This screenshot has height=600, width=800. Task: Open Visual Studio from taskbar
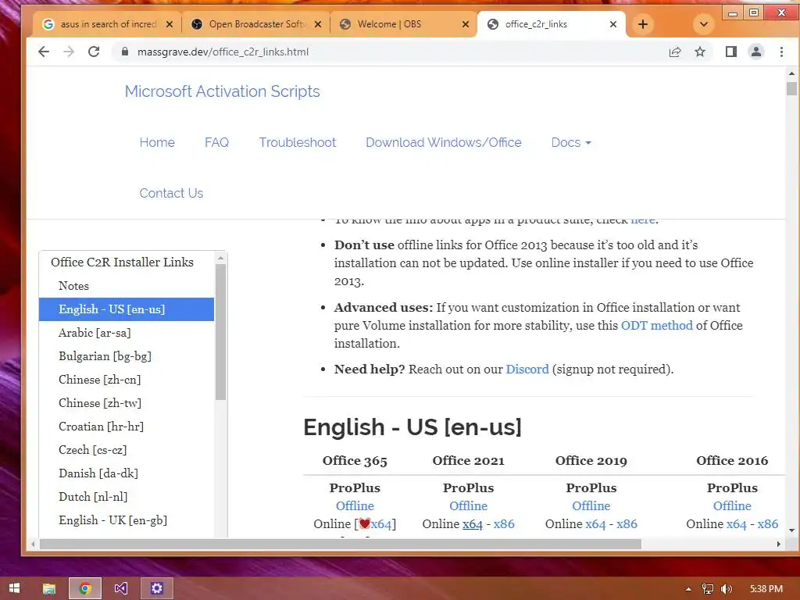[121, 588]
